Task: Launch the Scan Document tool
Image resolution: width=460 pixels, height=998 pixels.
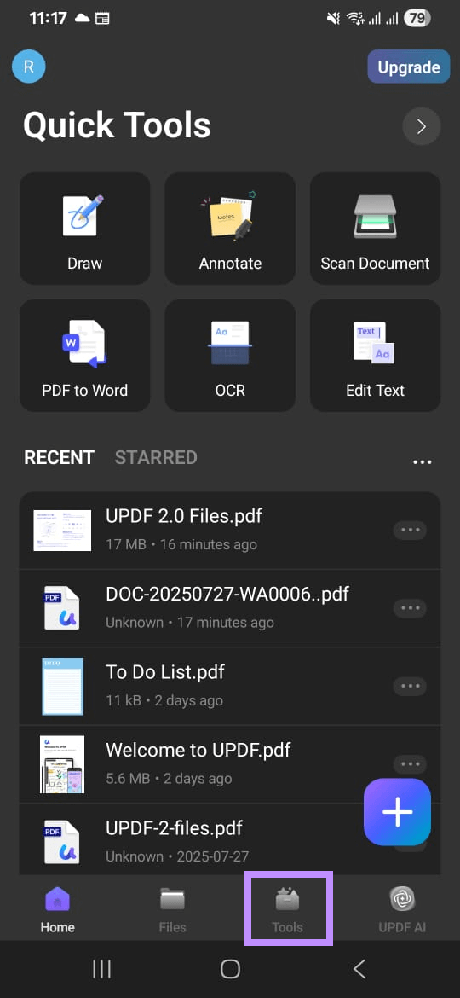Action: [375, 229]
